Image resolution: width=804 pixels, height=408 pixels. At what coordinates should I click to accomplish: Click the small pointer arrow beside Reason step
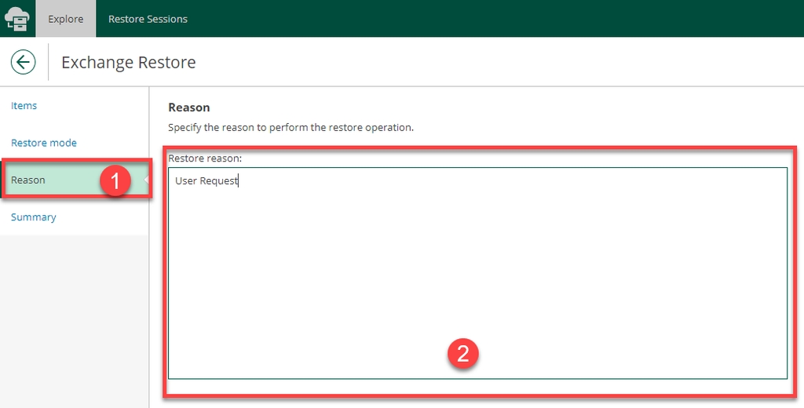(146, 180)
